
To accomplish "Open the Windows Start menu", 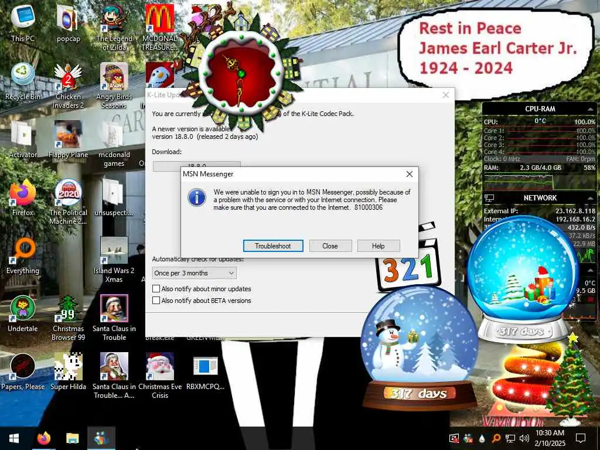I will point(14,438).
